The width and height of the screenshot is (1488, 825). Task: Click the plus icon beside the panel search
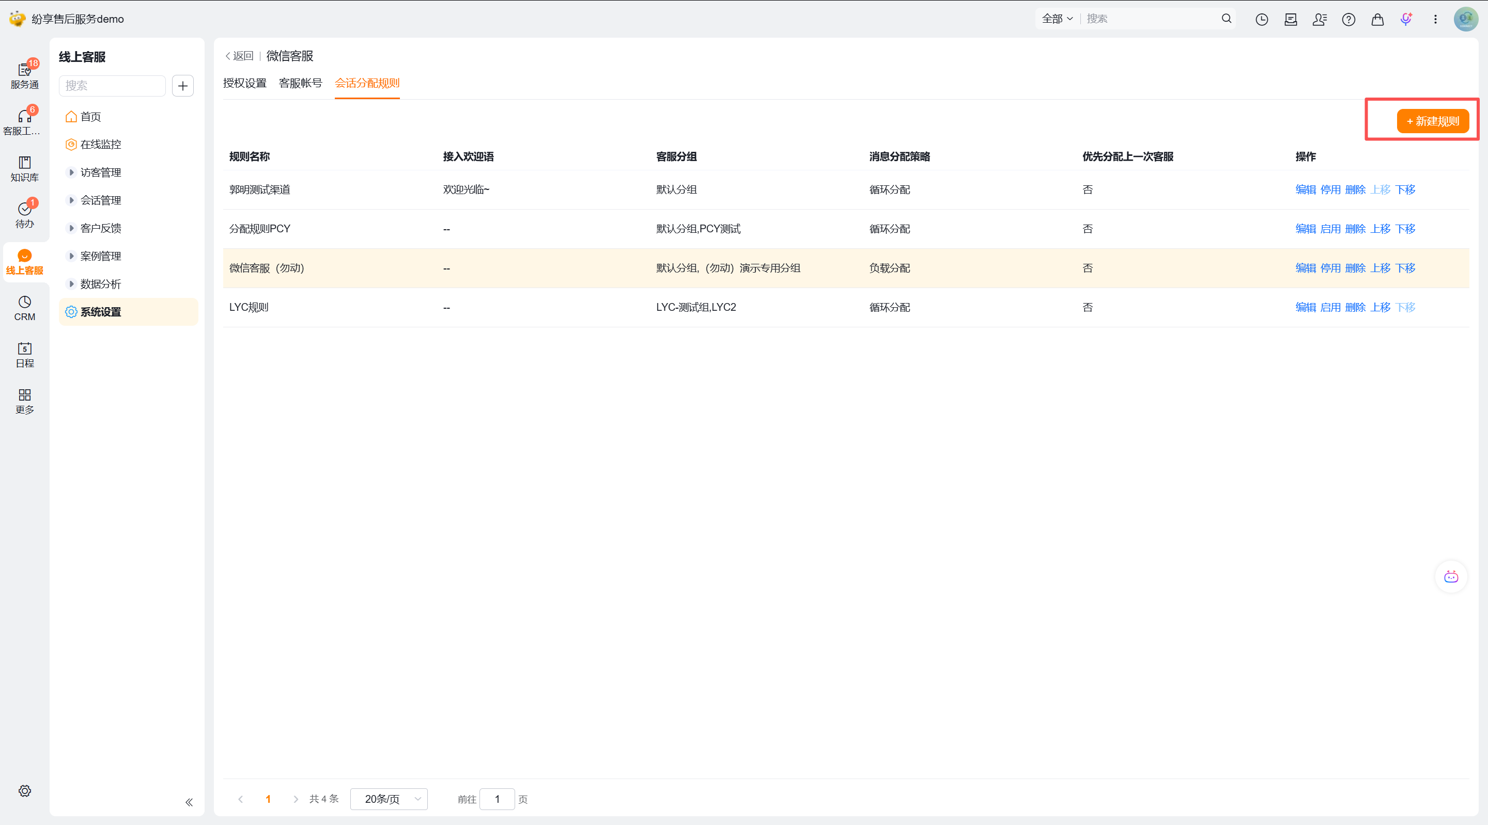(x=182, y=86)
